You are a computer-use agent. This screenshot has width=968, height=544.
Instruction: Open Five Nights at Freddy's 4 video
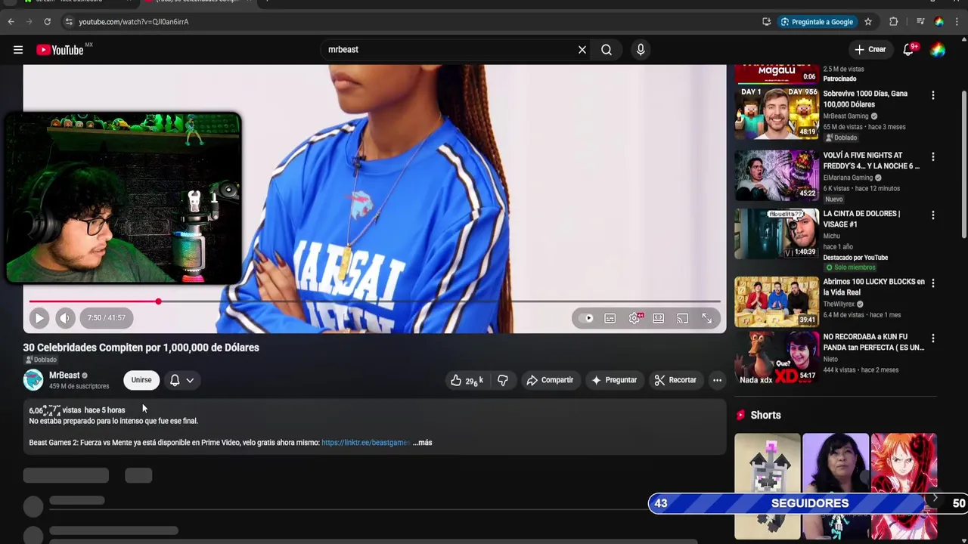pyautogui.click(x=777, y=175)
